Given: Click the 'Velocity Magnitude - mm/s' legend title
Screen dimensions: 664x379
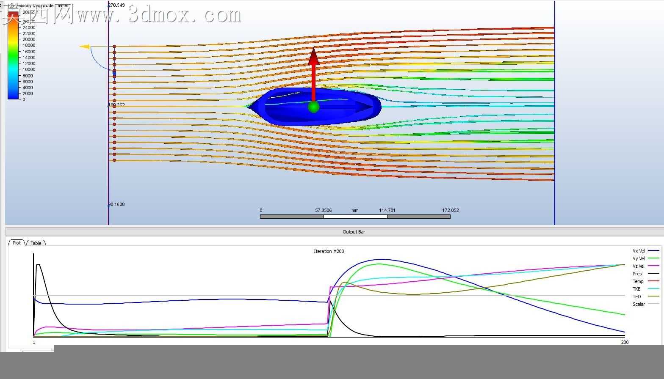Looking at the screenshot, I should [38, 5].
